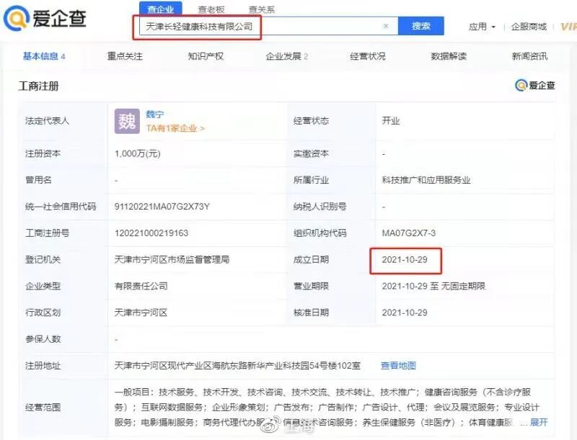Click the TA有1家企业 link
577x440 pixels.
tap(175, 128)
